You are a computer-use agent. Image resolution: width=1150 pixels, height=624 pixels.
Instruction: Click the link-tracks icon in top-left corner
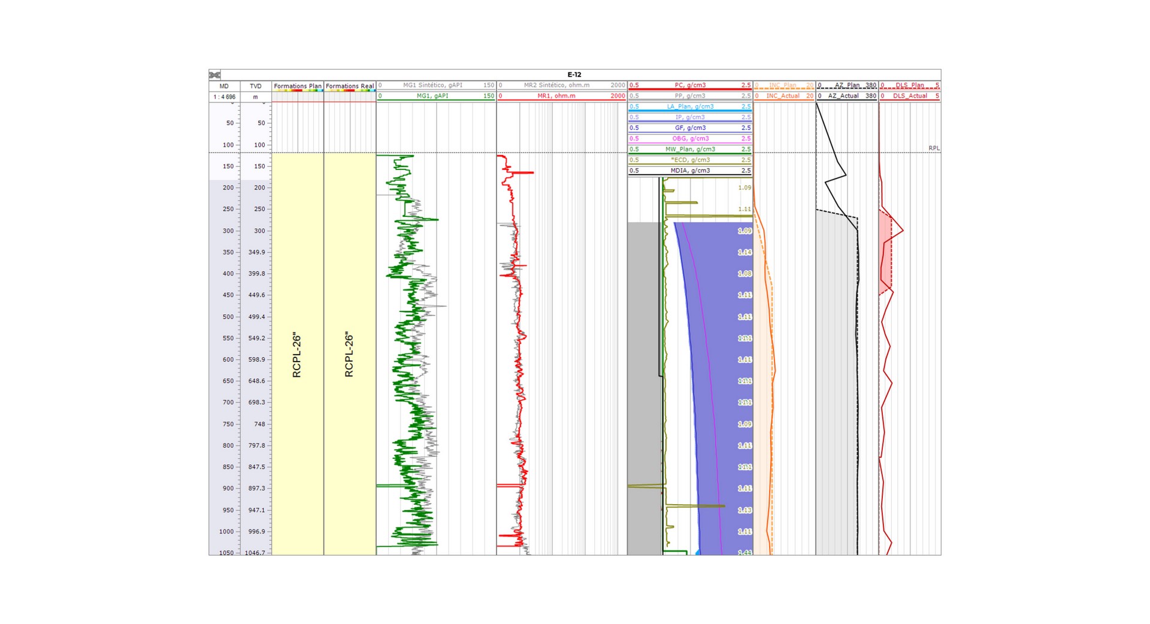(214, 75)
